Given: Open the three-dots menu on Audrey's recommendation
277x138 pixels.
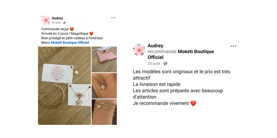Looking at the screenshot, I should click(x=233, y=46).
